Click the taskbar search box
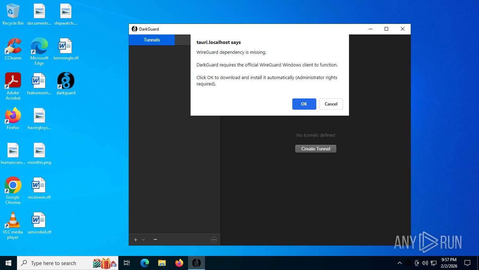Viewport: 479px width, 270px height. (x=68, y=263)
